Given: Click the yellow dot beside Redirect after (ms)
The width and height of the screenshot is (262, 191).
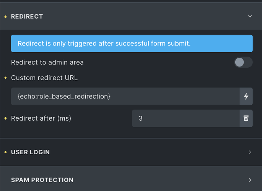Looking at the screenshot, I should [x=5, y=118].
